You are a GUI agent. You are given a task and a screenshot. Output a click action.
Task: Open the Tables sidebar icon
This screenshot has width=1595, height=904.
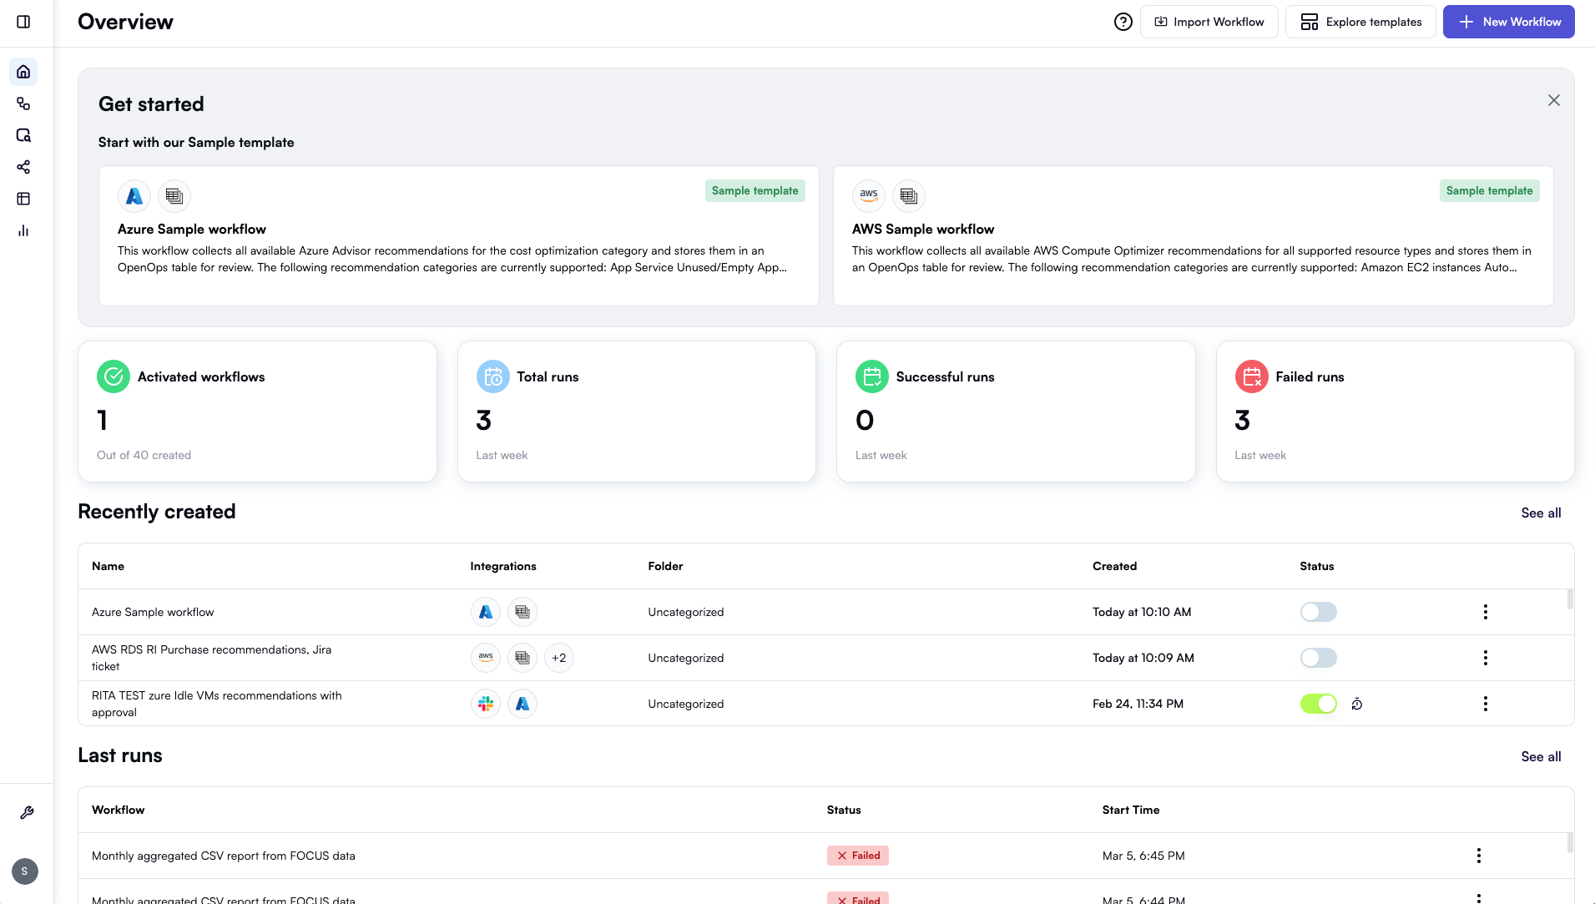(x=23, y=199)
